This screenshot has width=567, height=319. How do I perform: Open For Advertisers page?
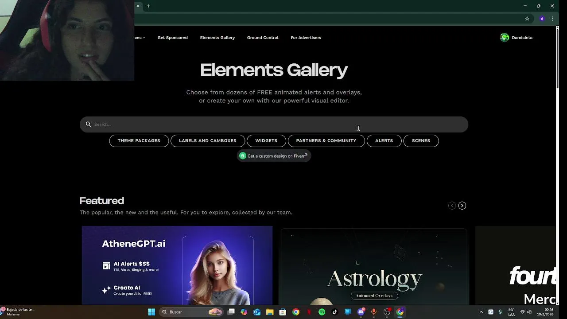306,38
